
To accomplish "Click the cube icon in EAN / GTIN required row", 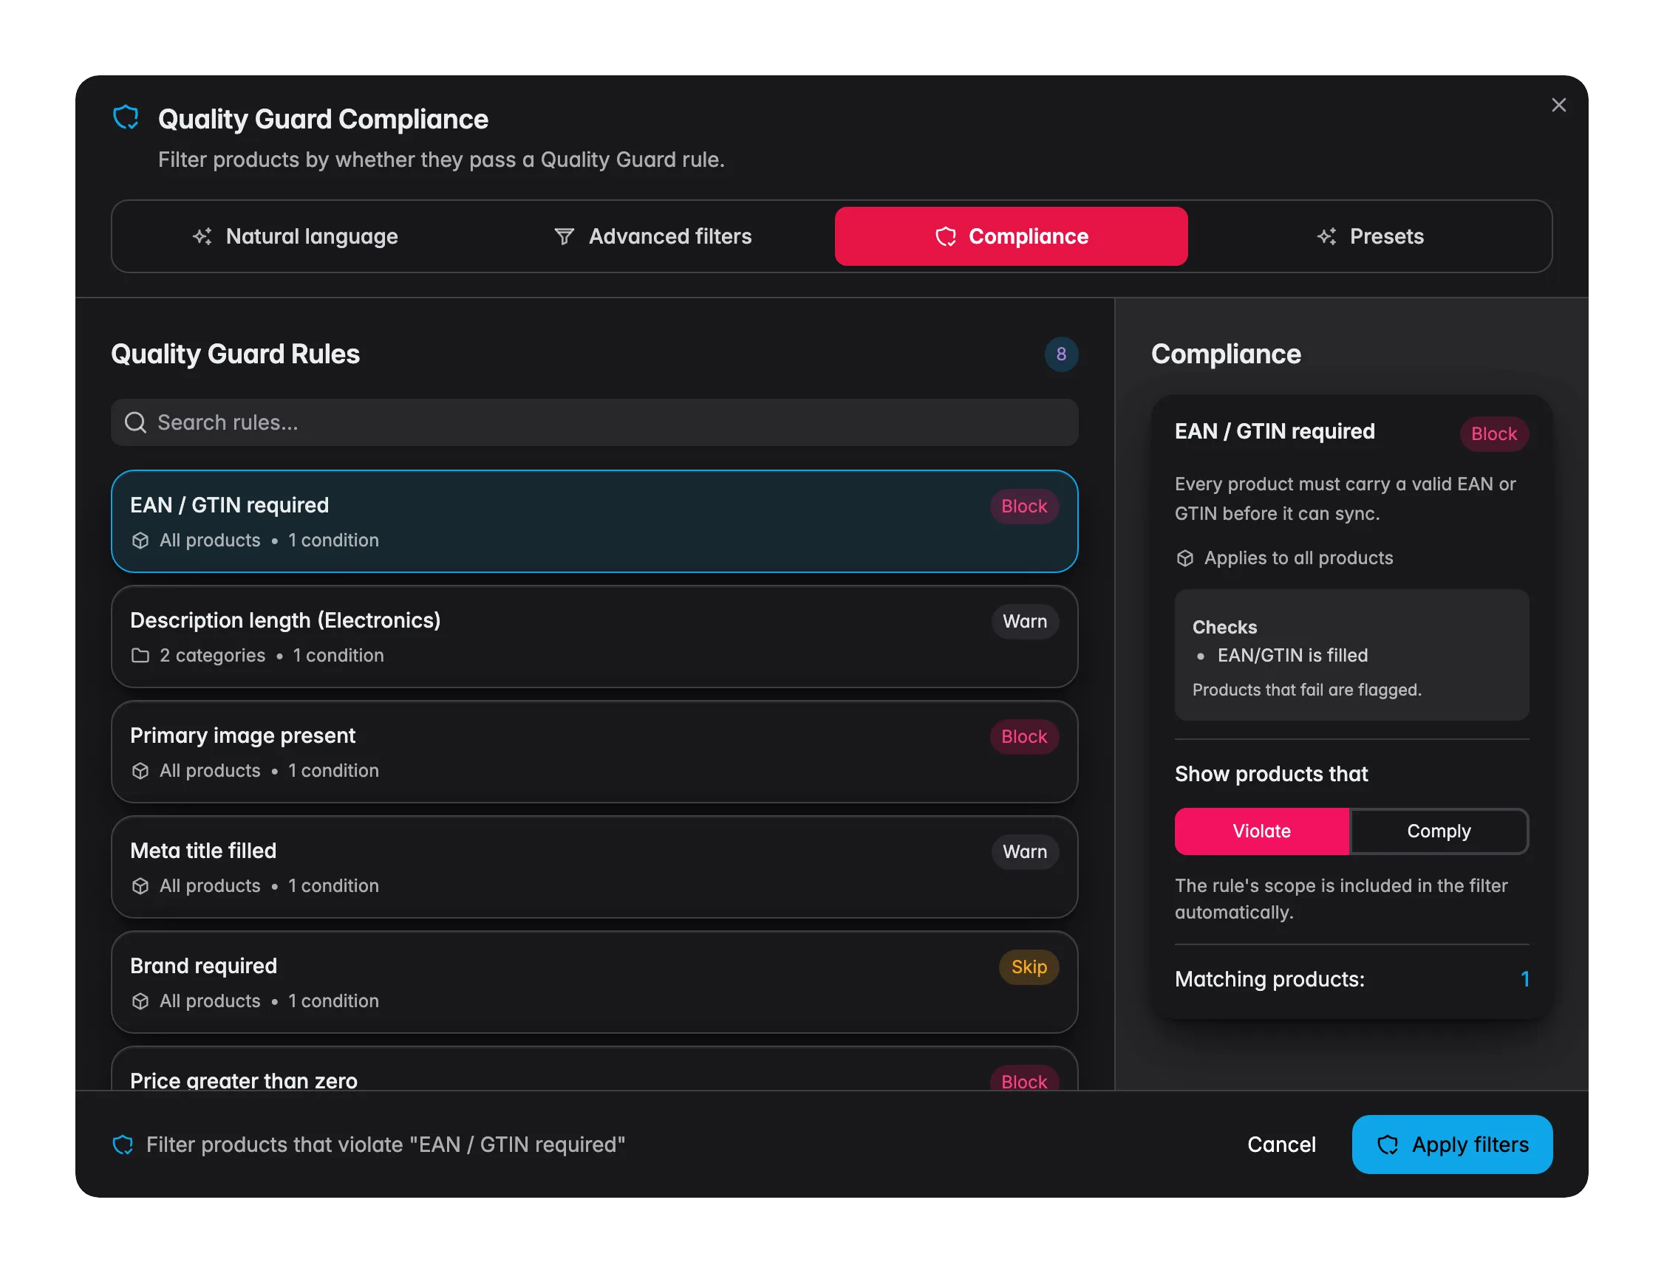I will (140, 541).
